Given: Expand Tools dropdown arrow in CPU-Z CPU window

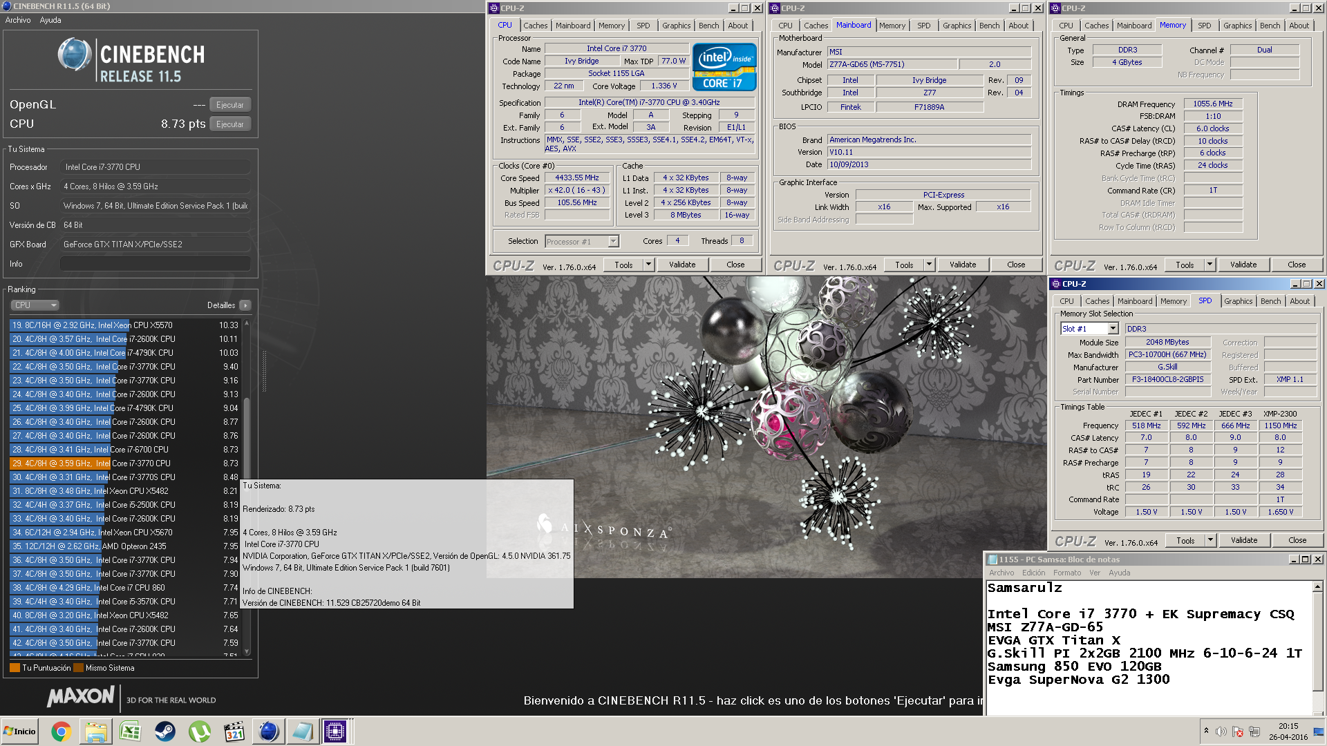Looking at the screenshot, I should [x=648, y=265].
